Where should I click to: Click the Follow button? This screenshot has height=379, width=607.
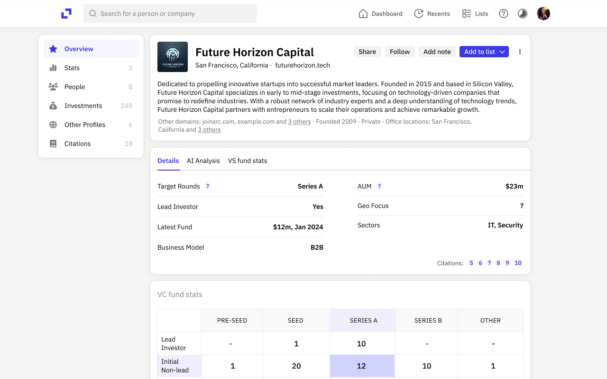click(x=400, y=52)
